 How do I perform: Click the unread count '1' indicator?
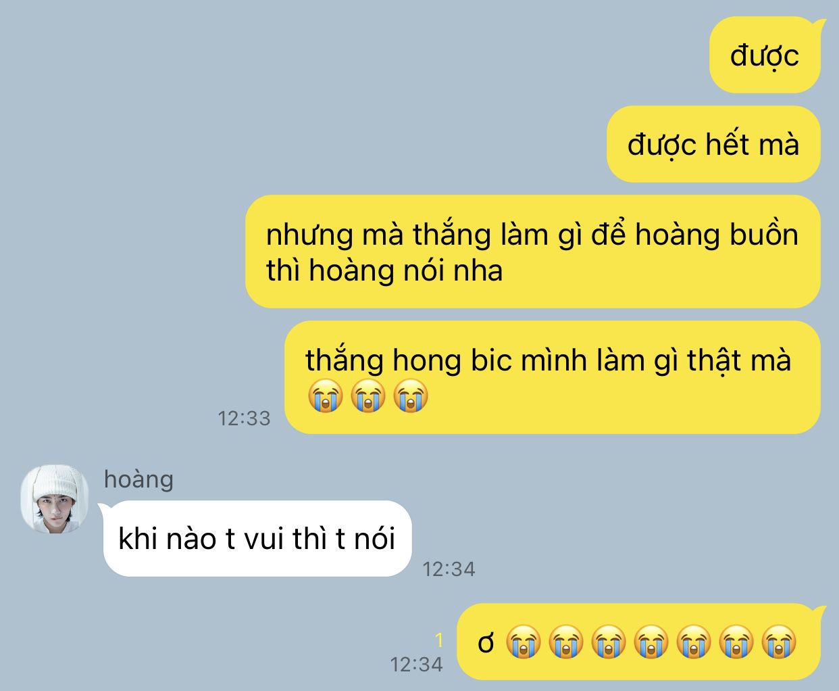click(439, 640)
